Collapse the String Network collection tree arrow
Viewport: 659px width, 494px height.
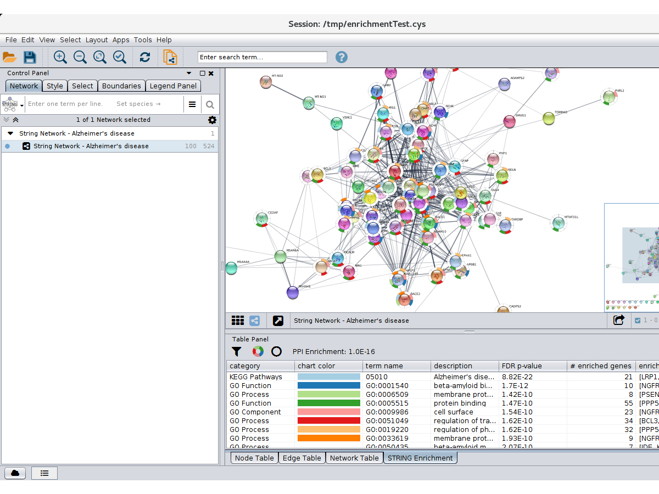[10, 133]
